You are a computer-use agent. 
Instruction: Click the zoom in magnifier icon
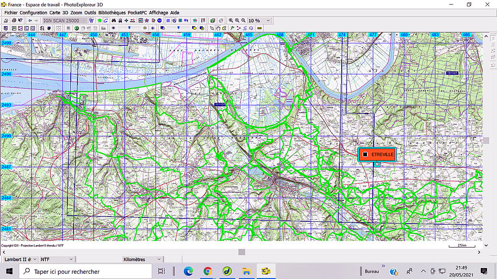click(x=231, y=21)
